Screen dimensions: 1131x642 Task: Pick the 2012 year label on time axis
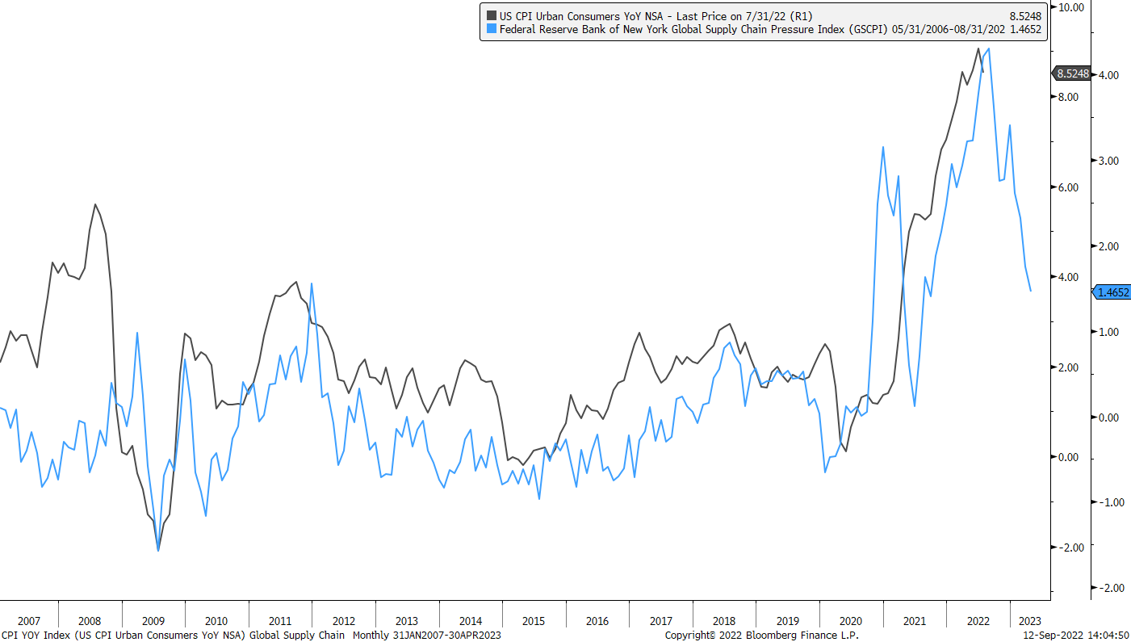point(344,621)
